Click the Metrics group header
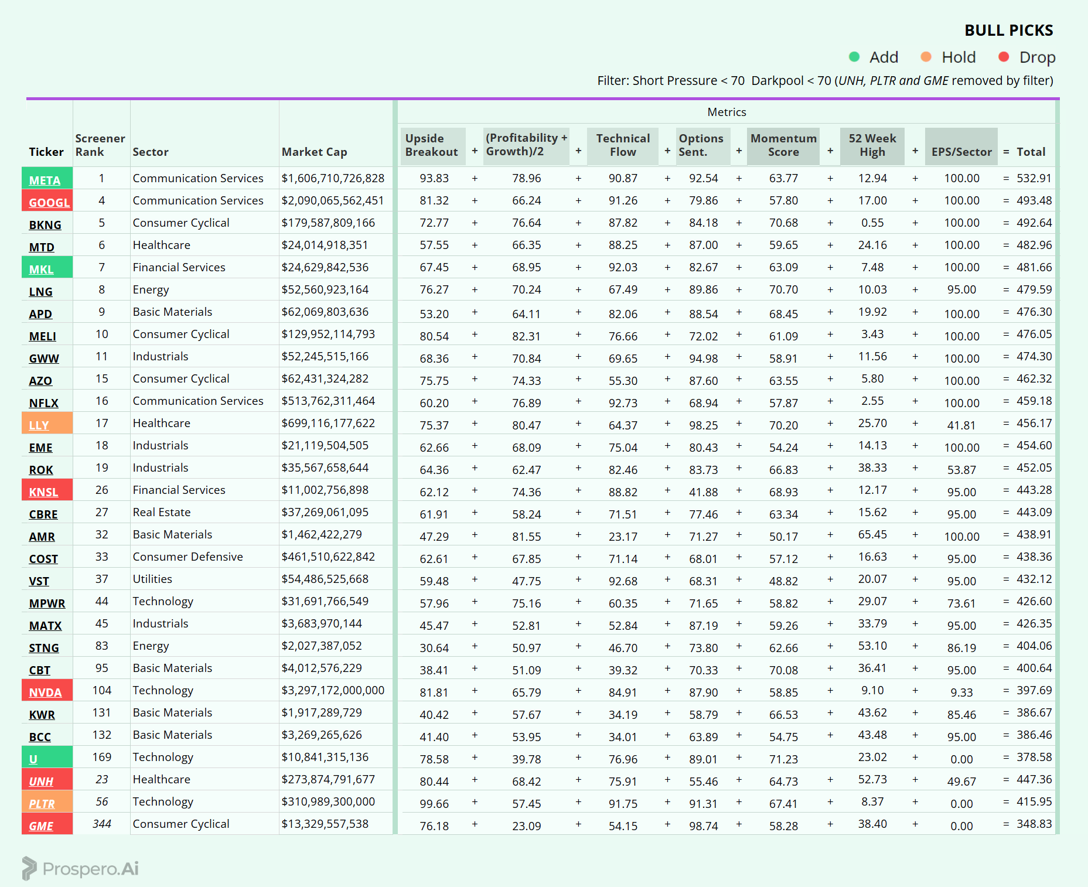The height and width of the screenshot is (887, 1088). pyautogui.click(x=727, y=112)
